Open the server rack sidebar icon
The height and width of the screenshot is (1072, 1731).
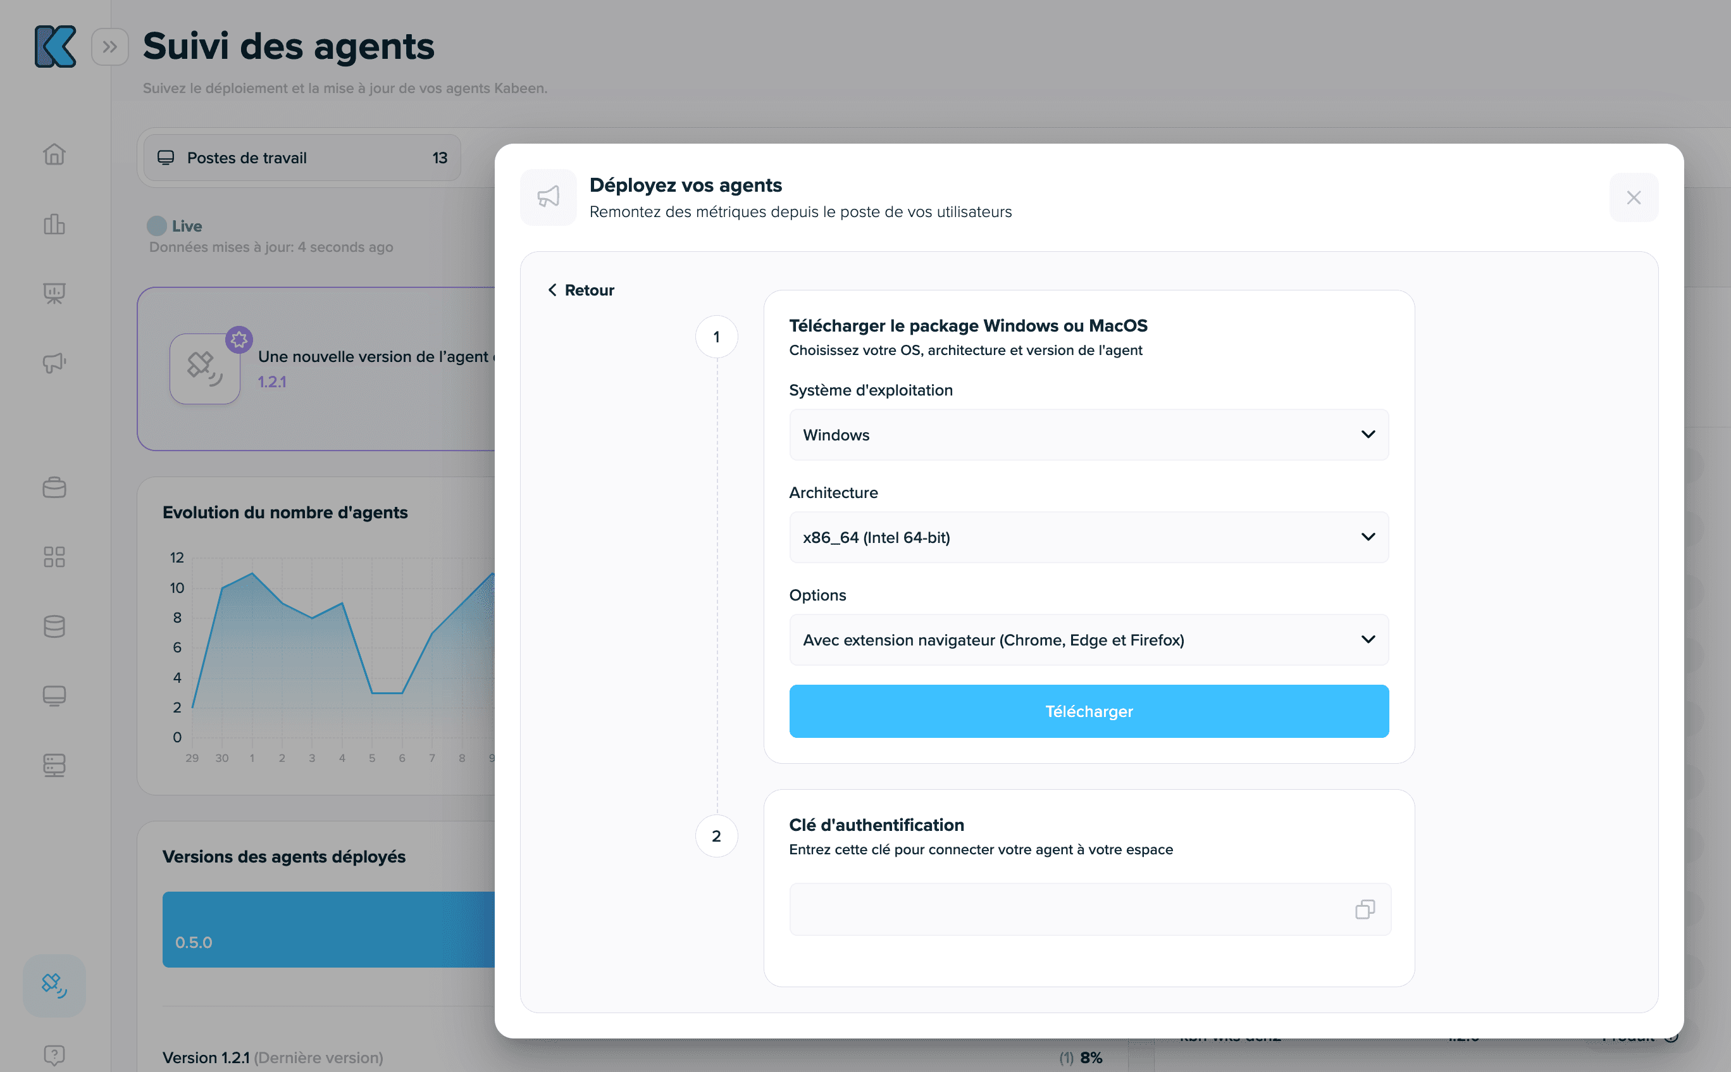[54, 765]
